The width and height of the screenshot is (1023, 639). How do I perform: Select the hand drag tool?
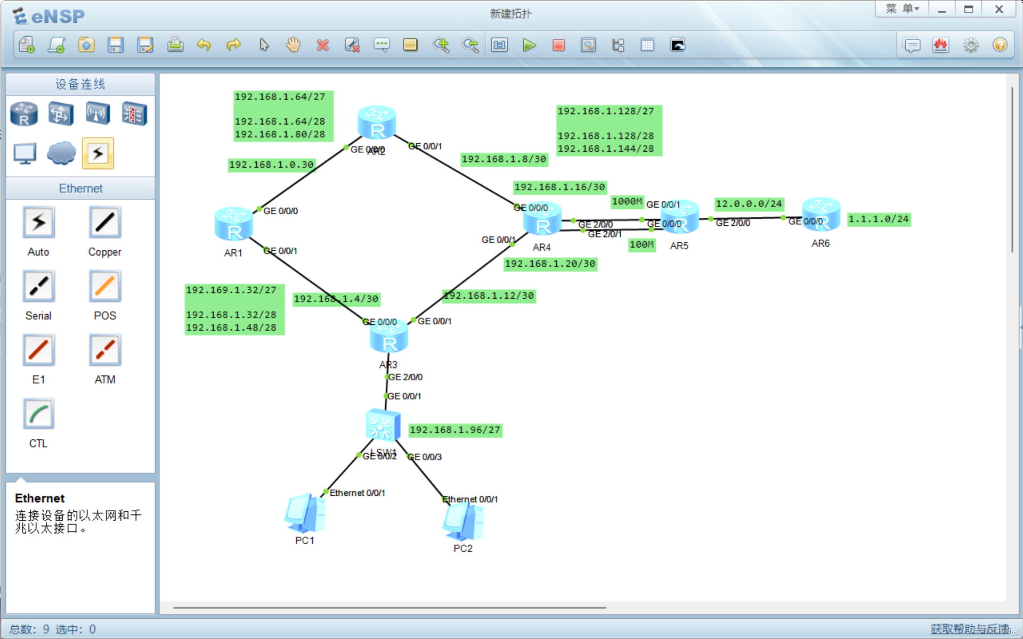pos(293,45)
